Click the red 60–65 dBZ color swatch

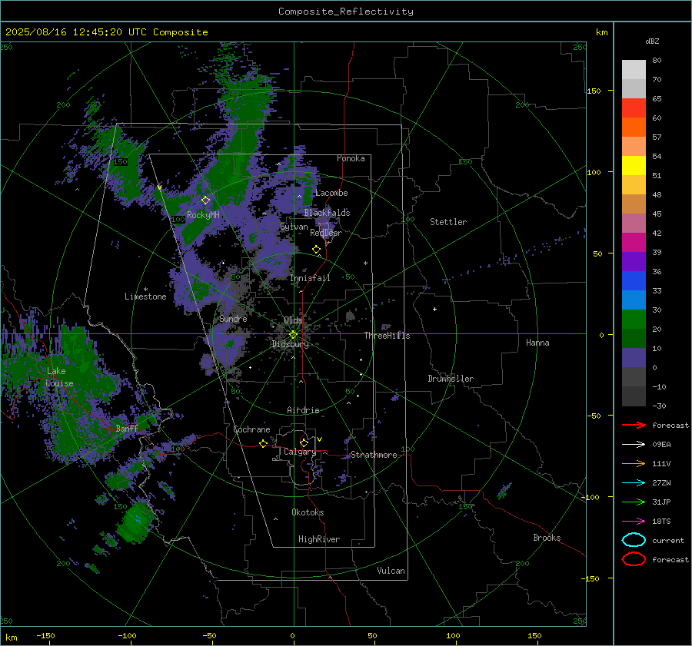click(x=634, y=108)
